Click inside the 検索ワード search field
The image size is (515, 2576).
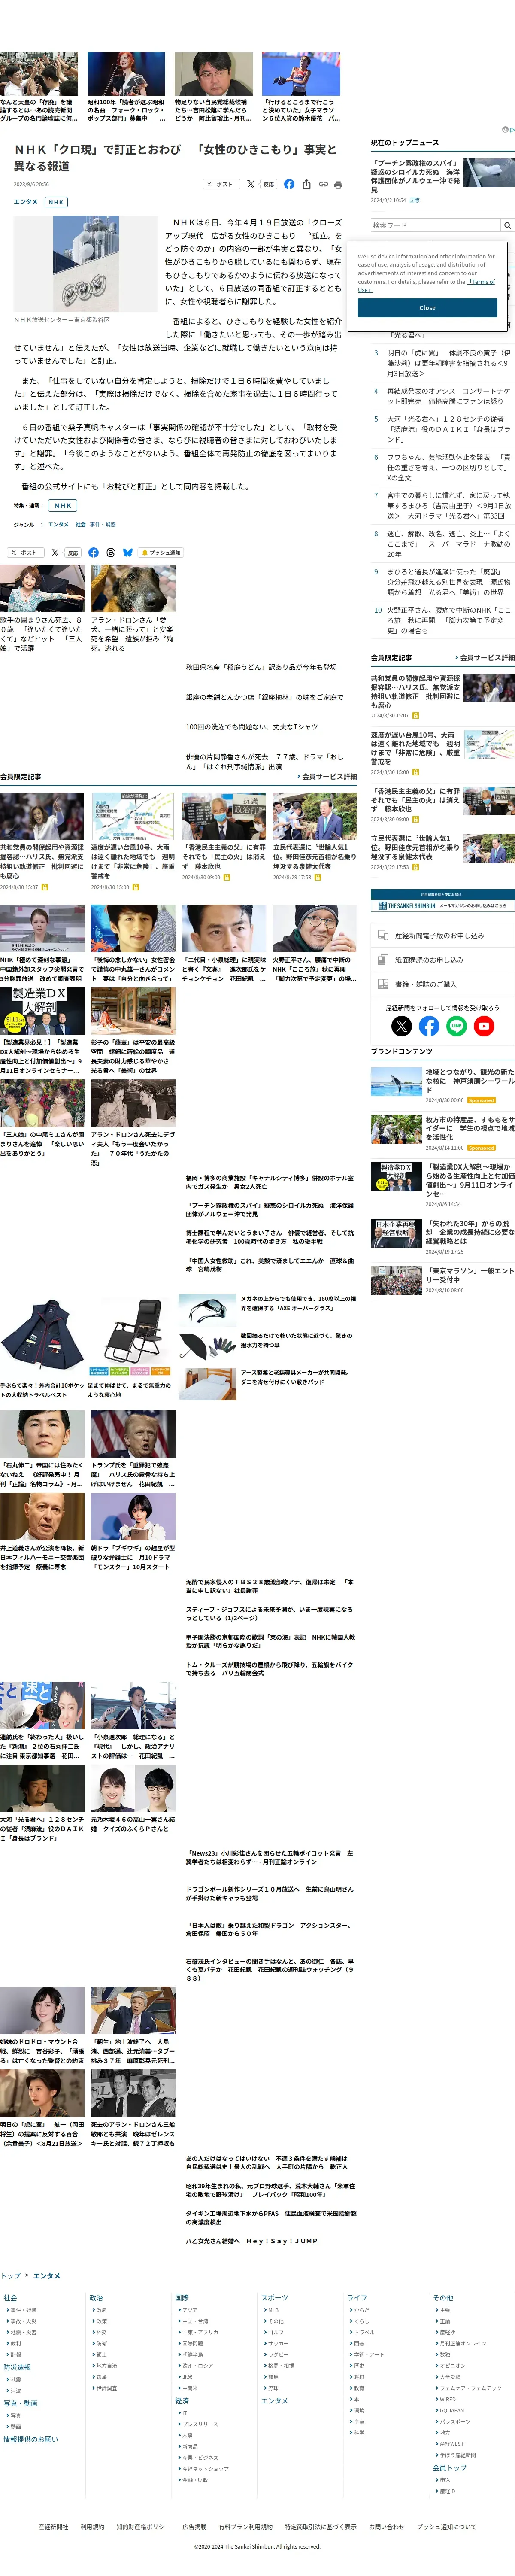(435, 225)
